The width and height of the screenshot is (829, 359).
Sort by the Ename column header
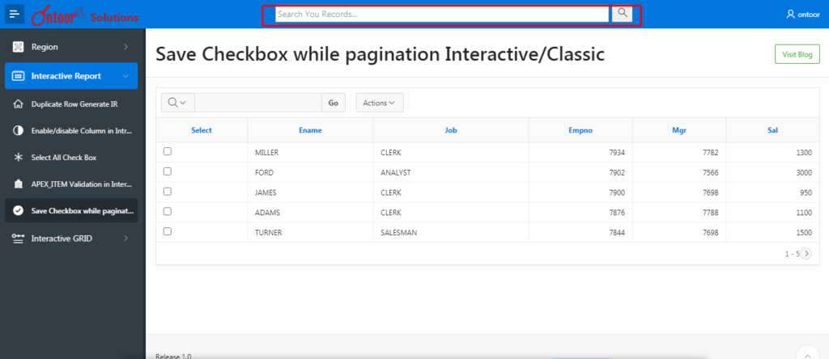click(x=309, y=129)
